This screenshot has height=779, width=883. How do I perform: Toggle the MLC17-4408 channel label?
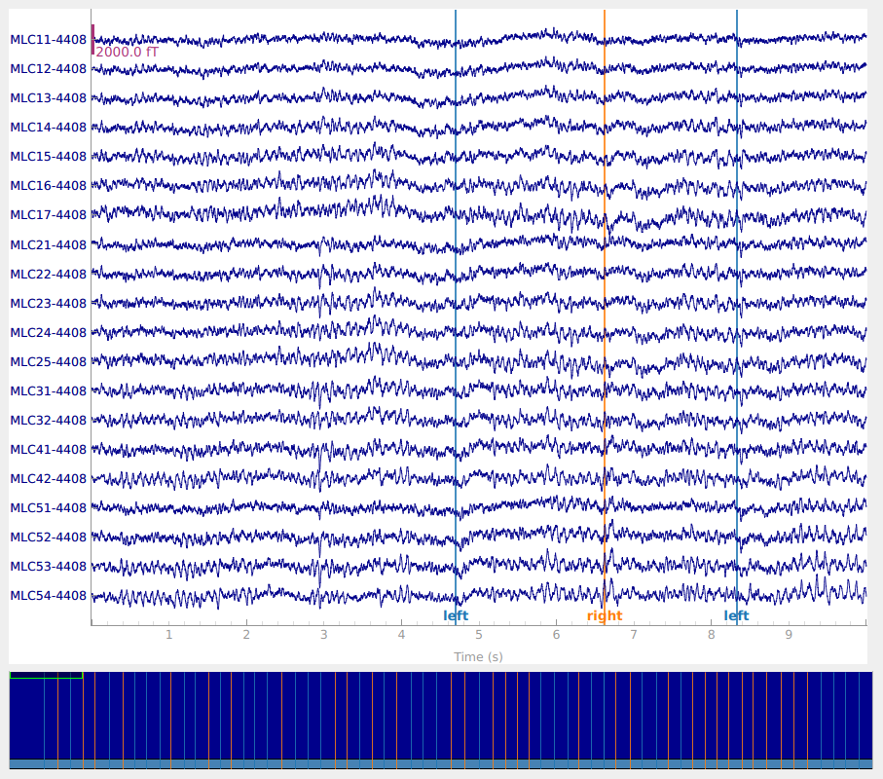(49, 215)
